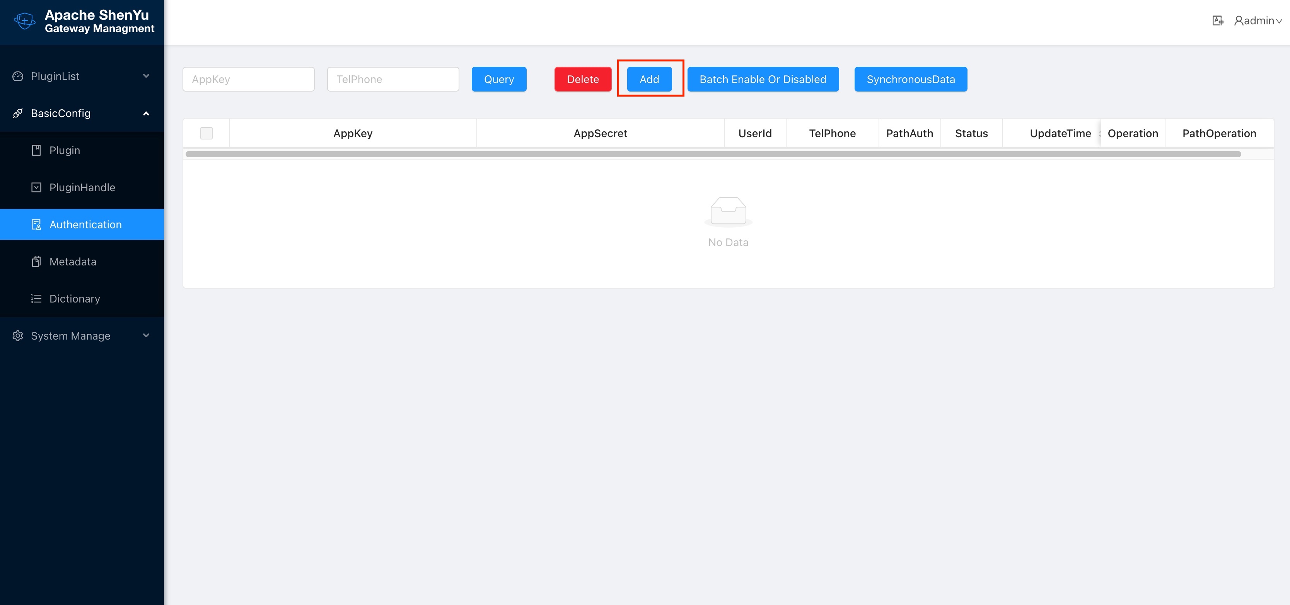Click the BasicConfig rocket icon
This screenshot has height=605, width=1290.
[x=18, y=113]
